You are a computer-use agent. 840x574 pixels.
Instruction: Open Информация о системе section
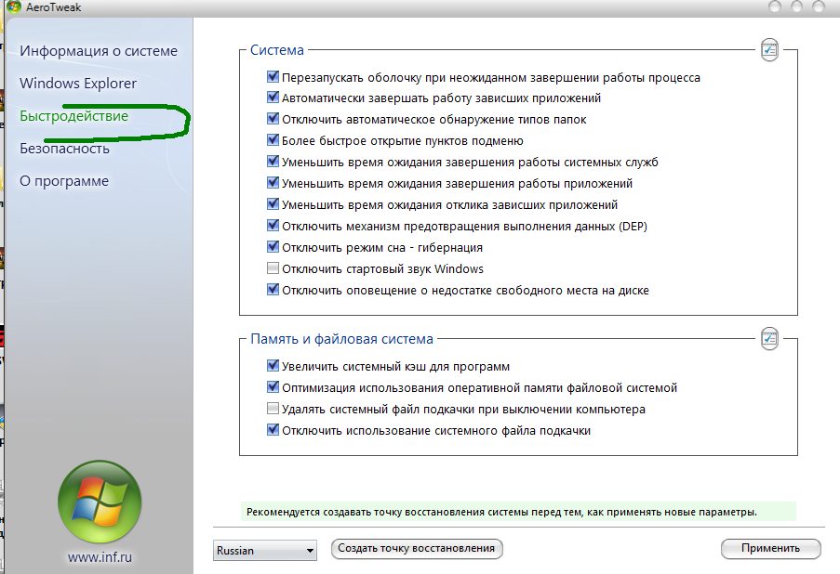(x=99, y=51)
